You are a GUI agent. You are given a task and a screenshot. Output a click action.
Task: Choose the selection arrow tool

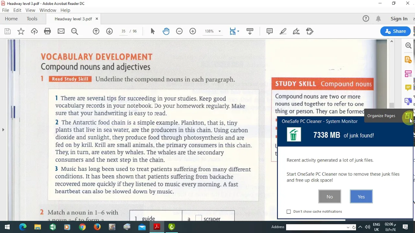pyautogui.click(x=153, y=31)
